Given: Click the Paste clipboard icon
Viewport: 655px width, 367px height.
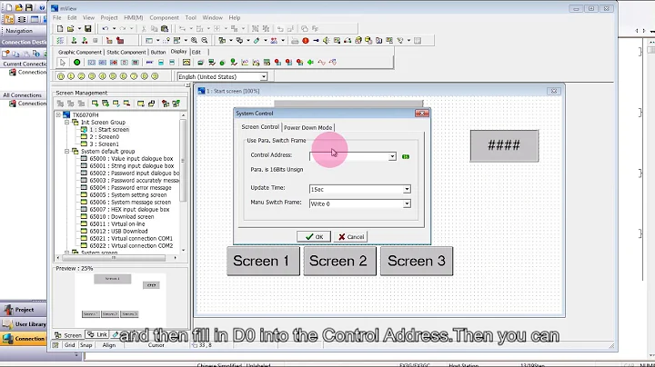Looking at the screenshot, I should 165,29.
